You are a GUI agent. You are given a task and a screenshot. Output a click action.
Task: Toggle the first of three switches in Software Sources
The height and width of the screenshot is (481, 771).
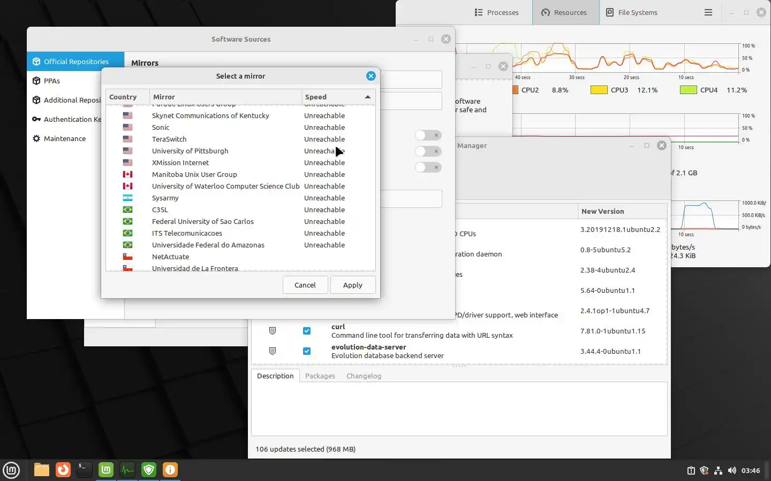[x=428, y=135]
